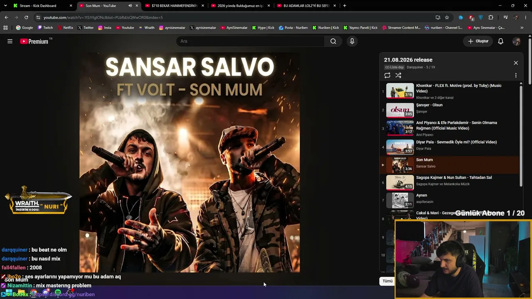
Task: View site information next to the URL
Action: pyautogui.click(x=38, y=17)
